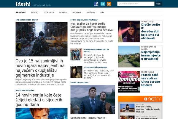The width and height of the screenshot is (178, 119).
Task: Click the 'ŠTO SE KRIJE IZA CONSTANTINEA?!' label
Action: point(84,20)
